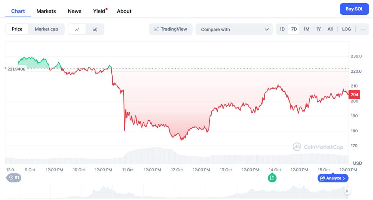Open TradingView chart mode

pyautogui.click(x=171, y=29)
